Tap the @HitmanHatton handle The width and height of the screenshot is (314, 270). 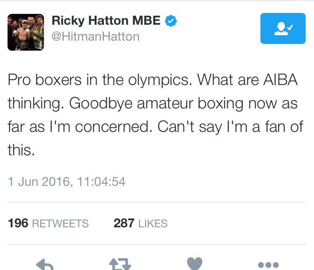[x=95, y=37]
